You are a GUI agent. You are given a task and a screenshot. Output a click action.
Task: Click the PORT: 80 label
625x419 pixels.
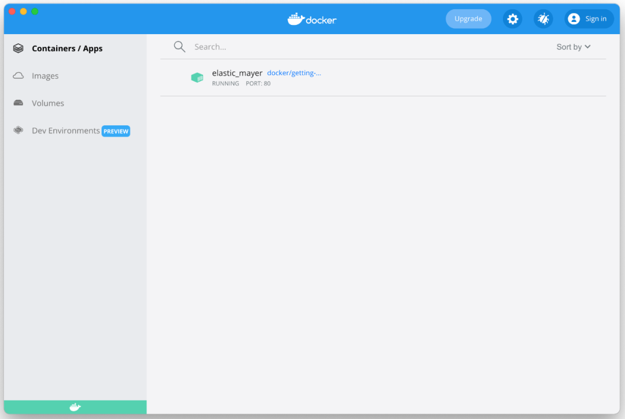click(258, 84)
